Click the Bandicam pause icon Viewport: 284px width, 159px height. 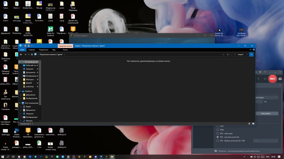pyautogui.click(x=265, y=79)
